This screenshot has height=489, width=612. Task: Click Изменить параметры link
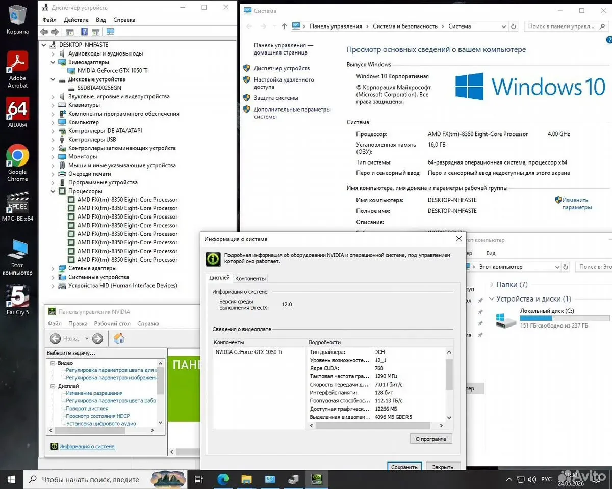(x=577, y=204)
